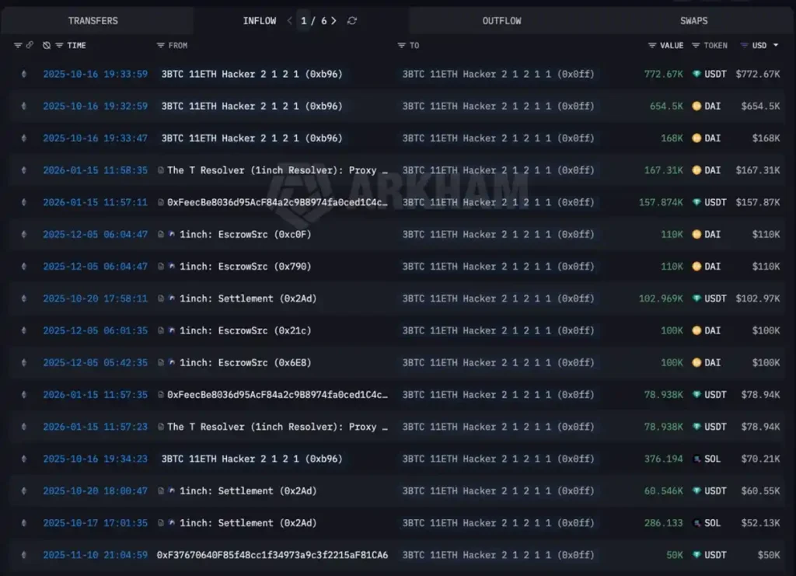The width and height of the screenshot is (796, 576).
Task: Click the Ethereum icon on the first row
Action: 23,74
